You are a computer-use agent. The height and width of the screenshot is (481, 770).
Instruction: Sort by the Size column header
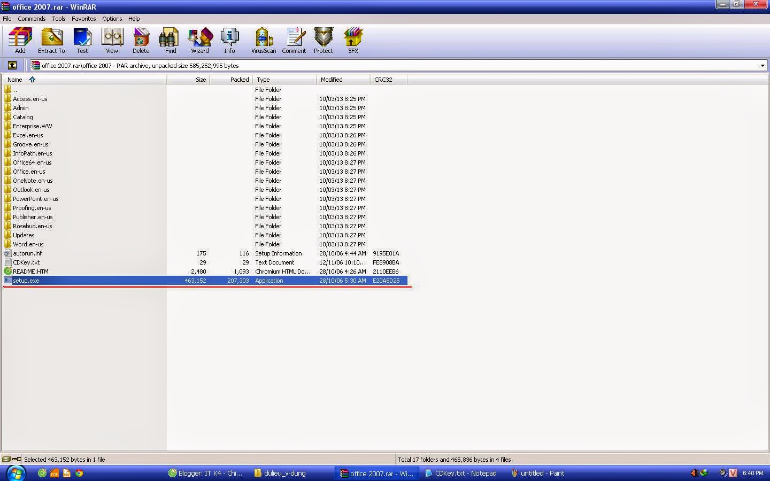188,80
